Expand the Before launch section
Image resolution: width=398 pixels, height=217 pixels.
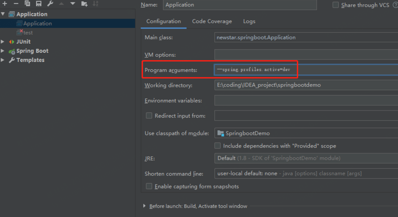tap(144, 206)
